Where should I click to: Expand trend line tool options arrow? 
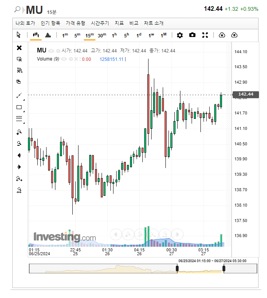[24, 100]
